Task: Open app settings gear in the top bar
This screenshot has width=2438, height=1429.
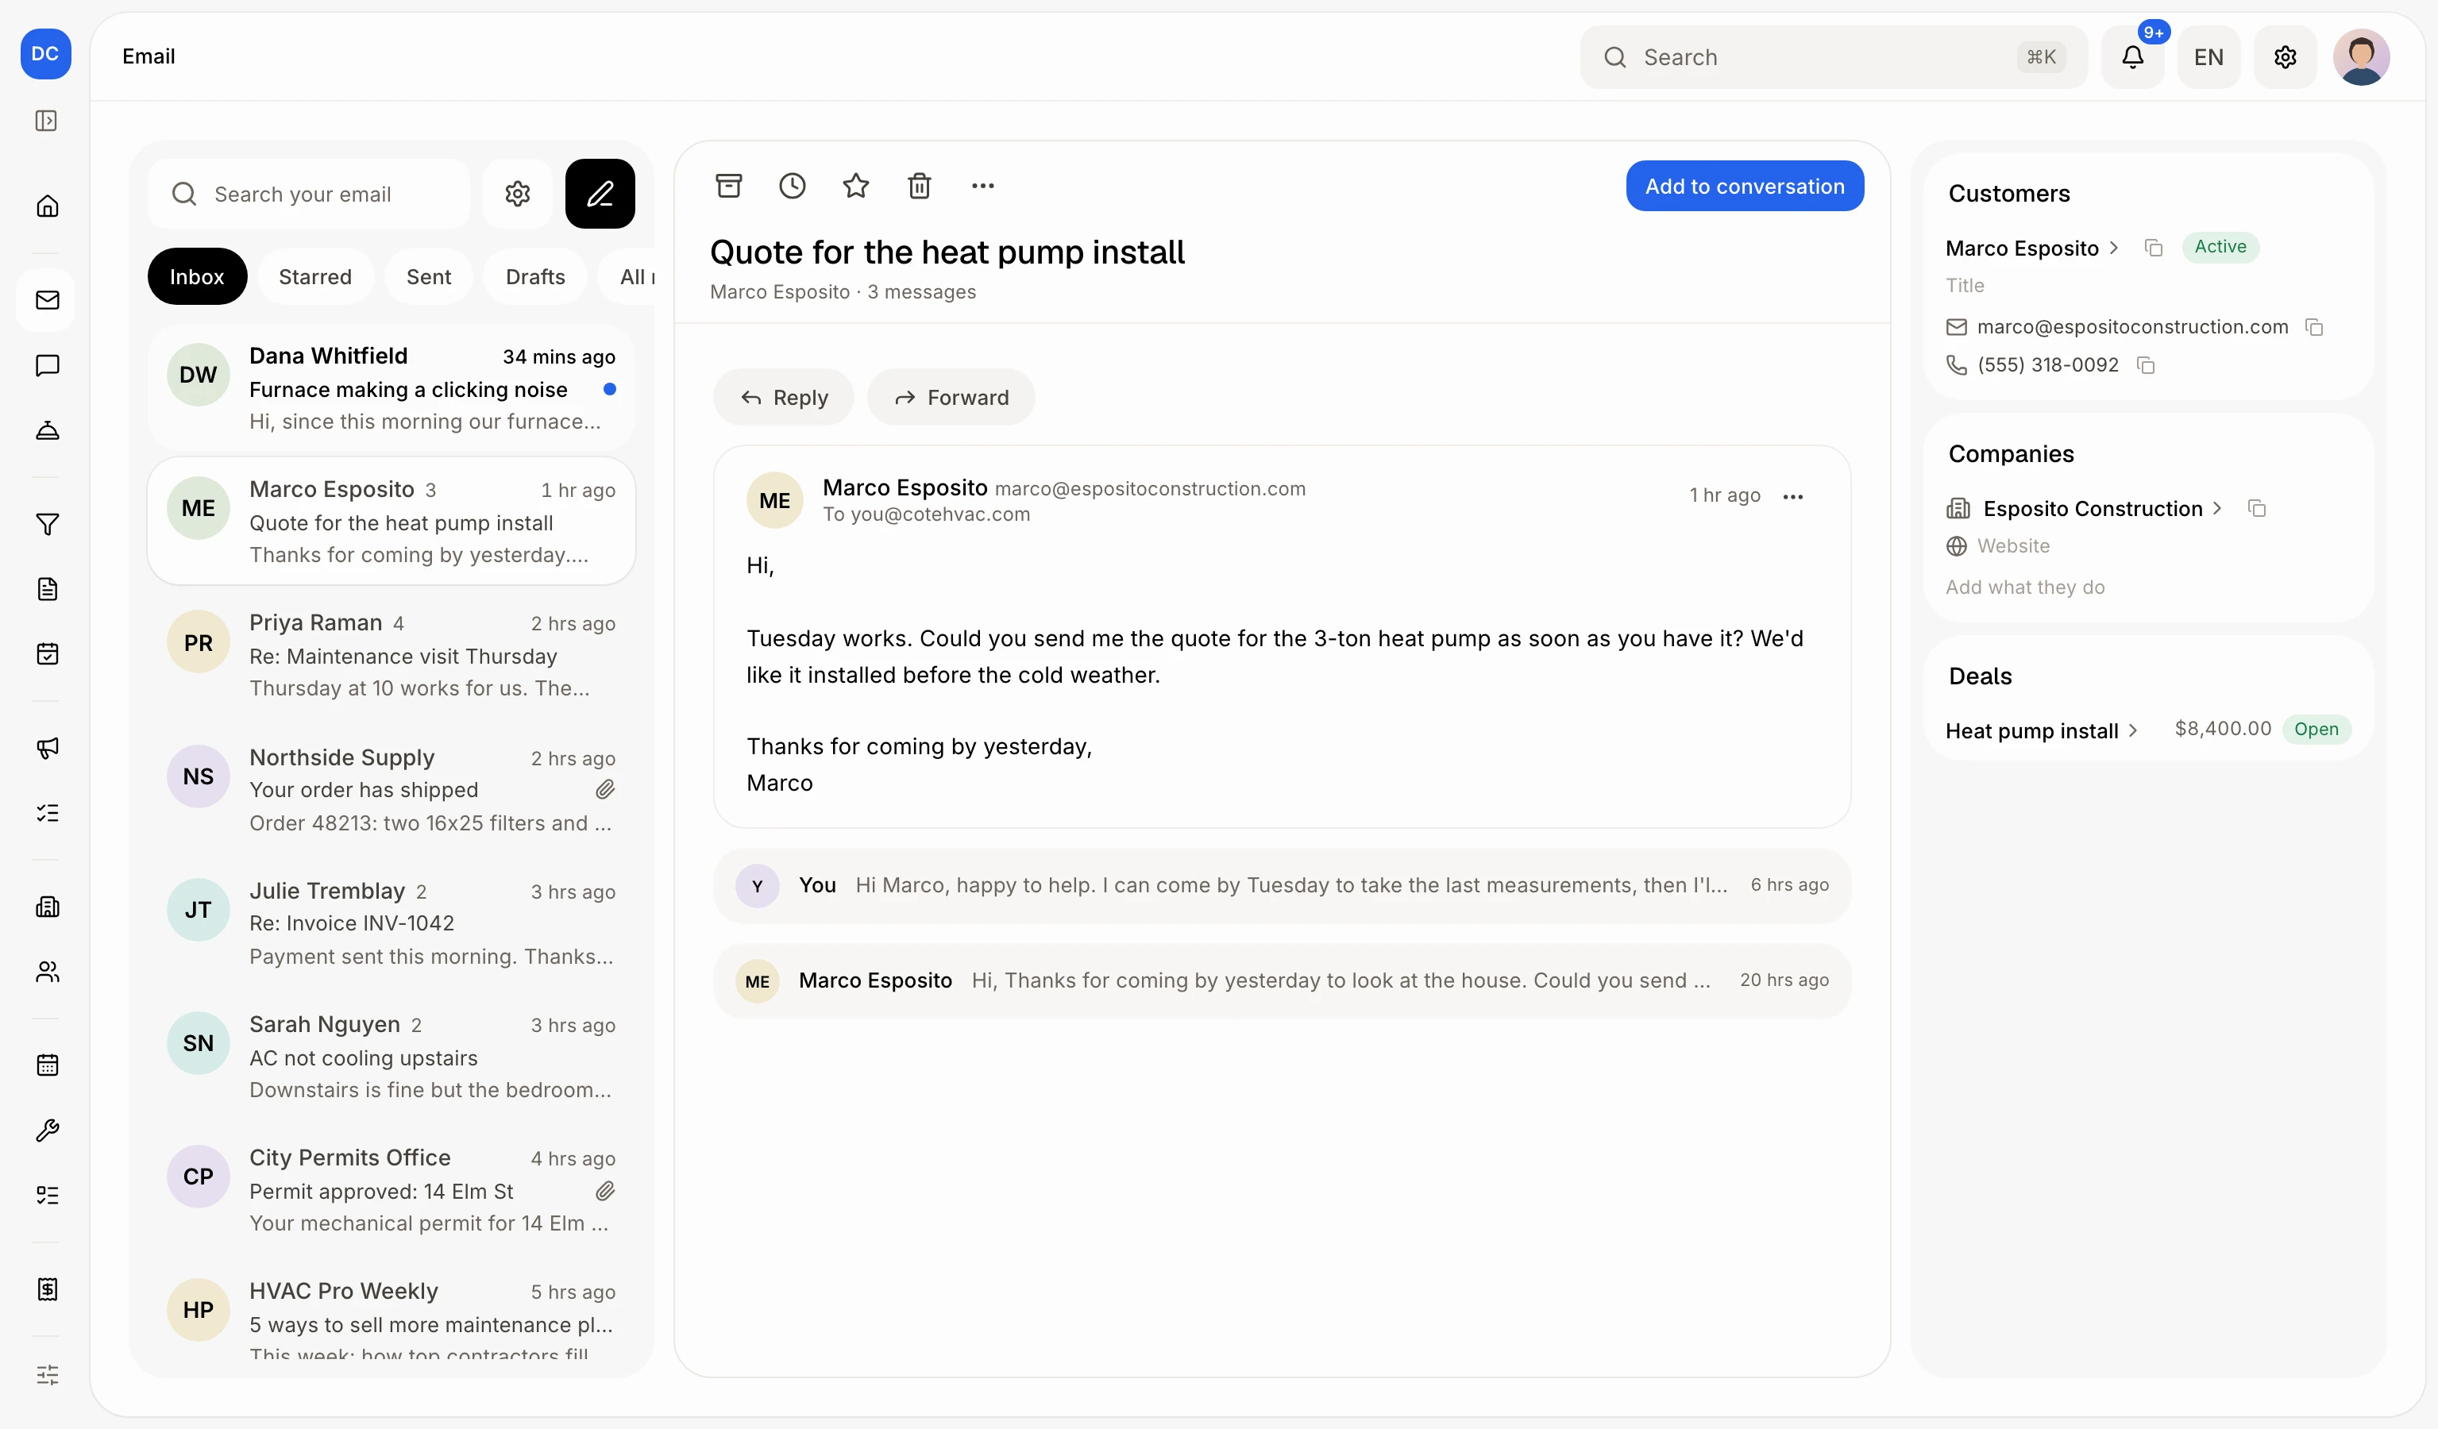Action: coord(2286,57)
